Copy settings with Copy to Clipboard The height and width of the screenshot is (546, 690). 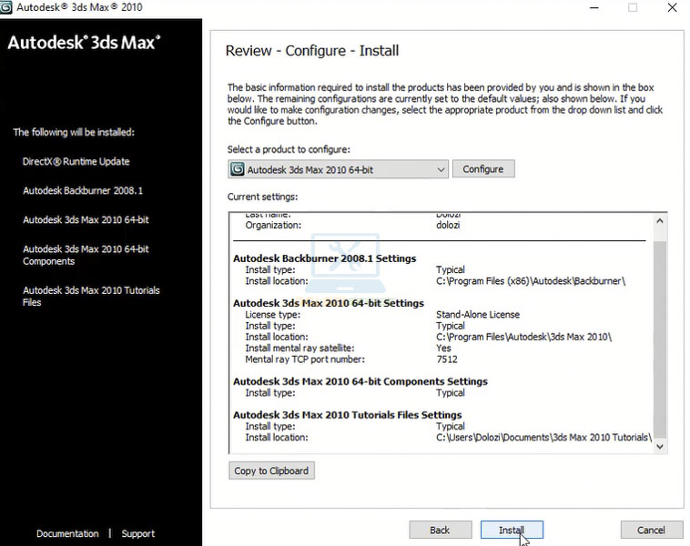pos(271,470)
